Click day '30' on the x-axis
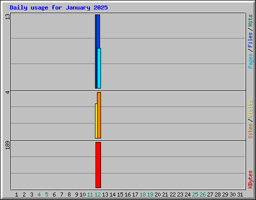 point(232,194)
